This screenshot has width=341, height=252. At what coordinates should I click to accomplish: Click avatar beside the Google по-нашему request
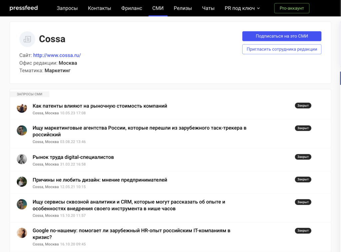pos(22,233)
